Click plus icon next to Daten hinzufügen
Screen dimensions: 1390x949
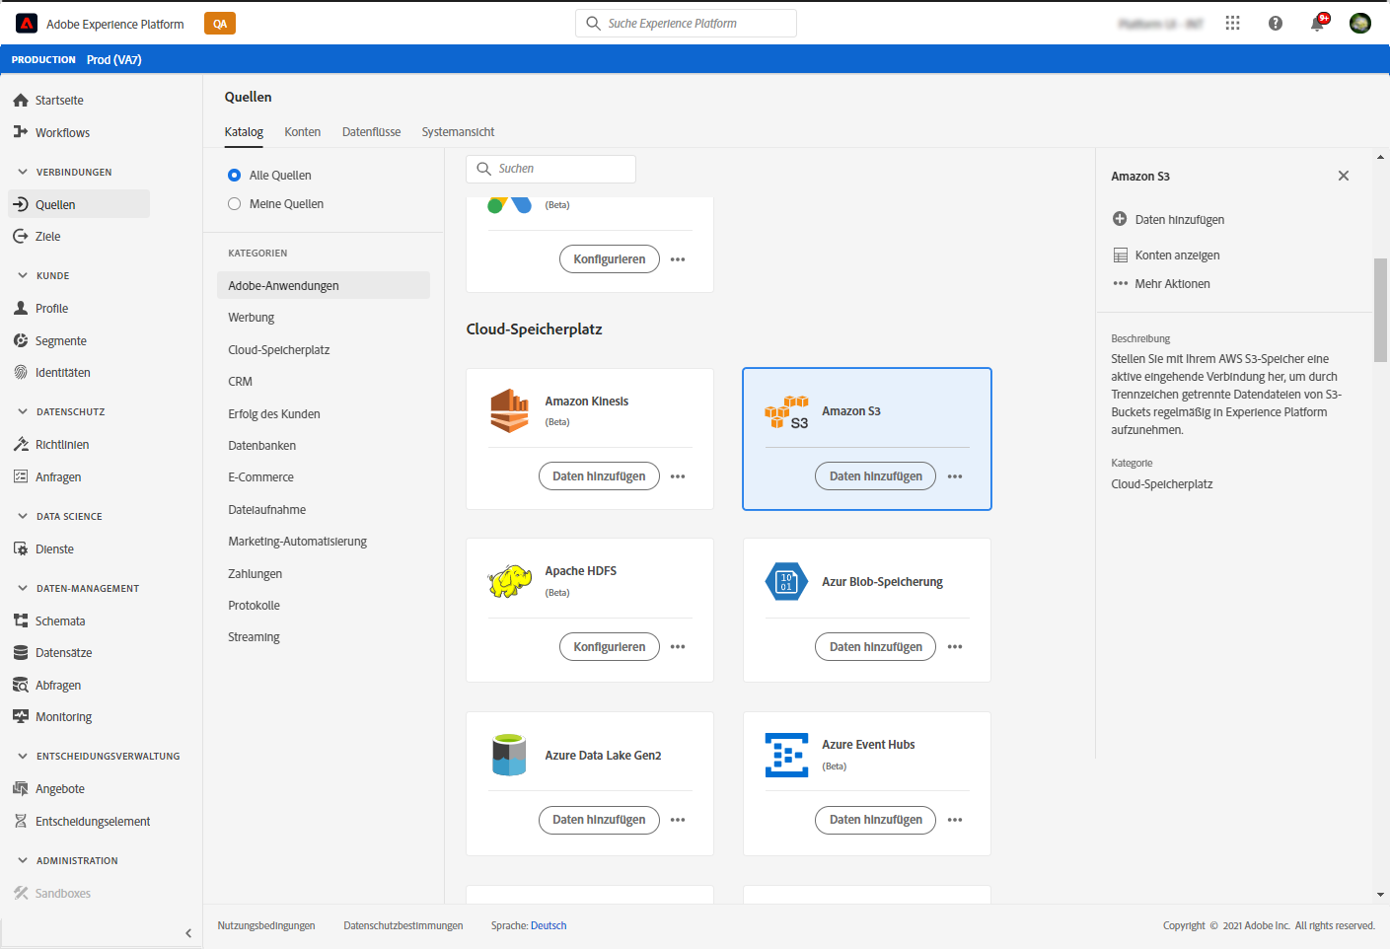pyautogui.click(x=1120, y=219)
